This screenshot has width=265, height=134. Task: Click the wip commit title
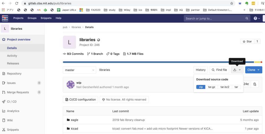point(79,83)
